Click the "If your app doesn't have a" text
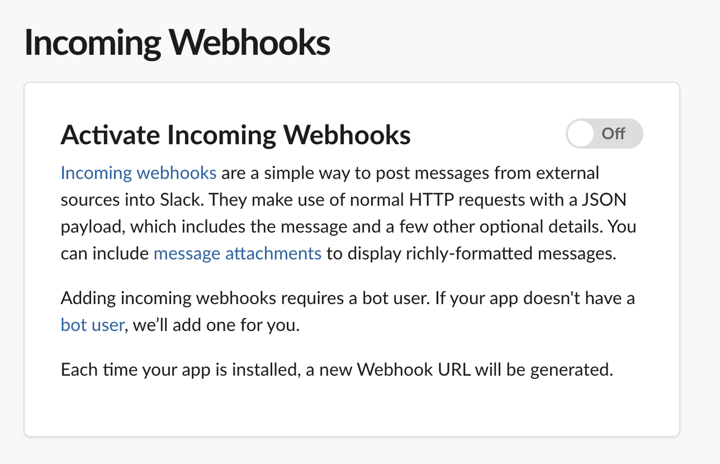Screen dimensions: 720x464 point(534,298)
